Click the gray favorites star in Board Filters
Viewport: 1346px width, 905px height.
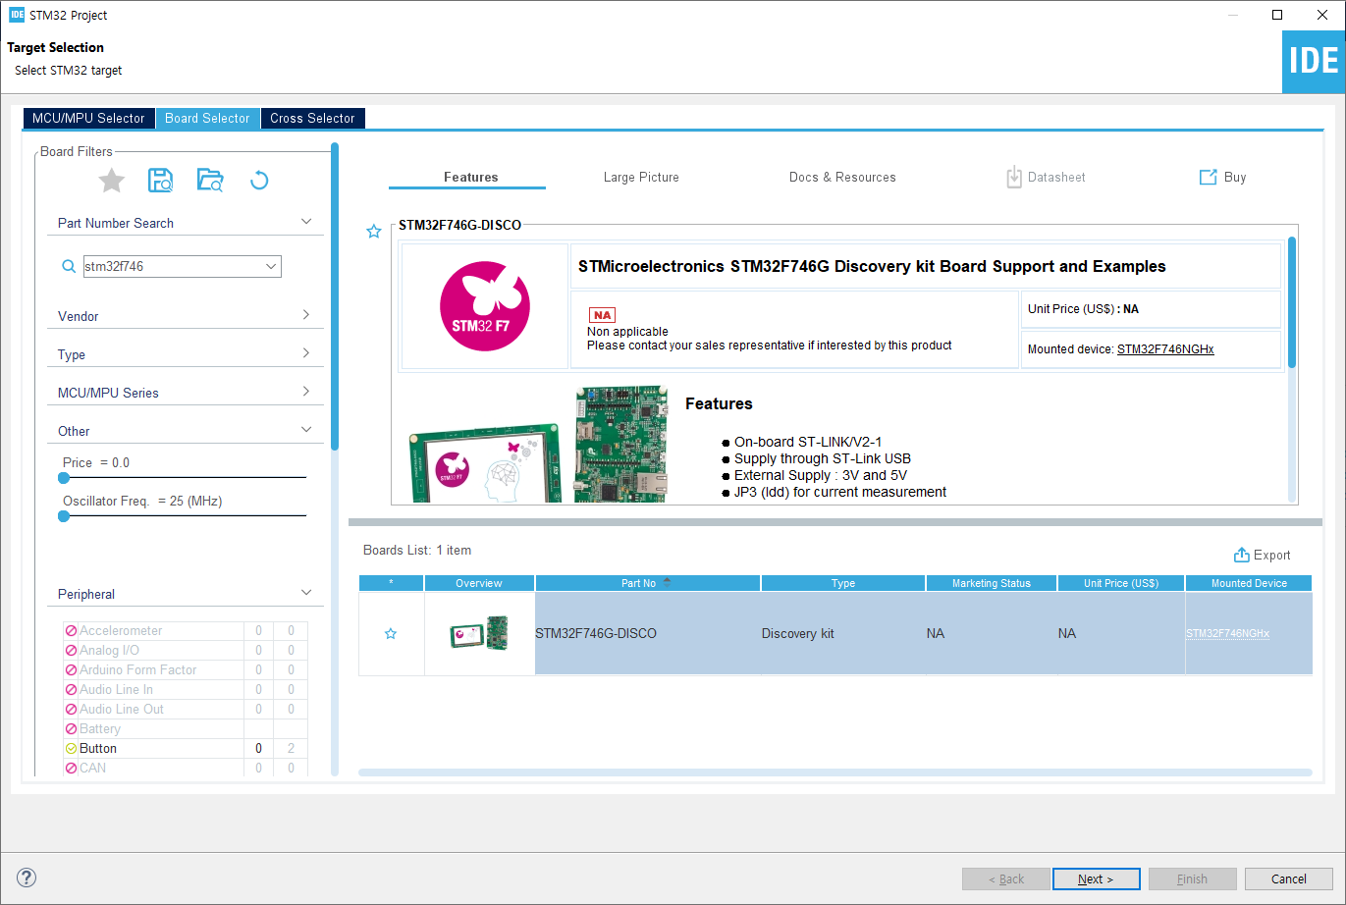point(112,181)
